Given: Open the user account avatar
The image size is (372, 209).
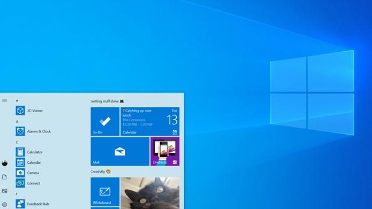Looking at the screenshot, I should tap(5, 163).
